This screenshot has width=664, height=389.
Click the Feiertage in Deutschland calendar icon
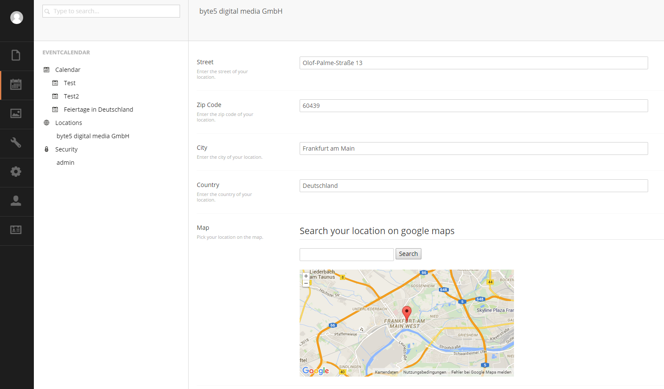point(55,110)
